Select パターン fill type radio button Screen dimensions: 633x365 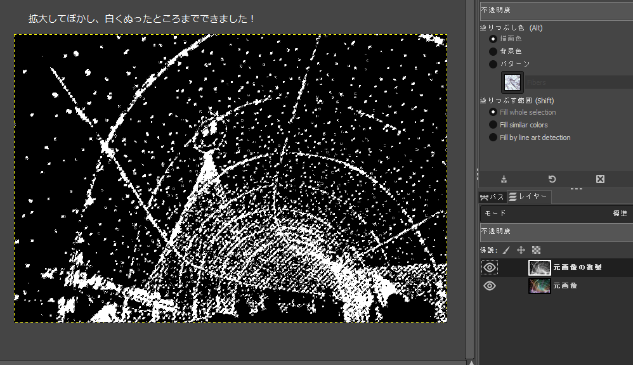[493, 64]
